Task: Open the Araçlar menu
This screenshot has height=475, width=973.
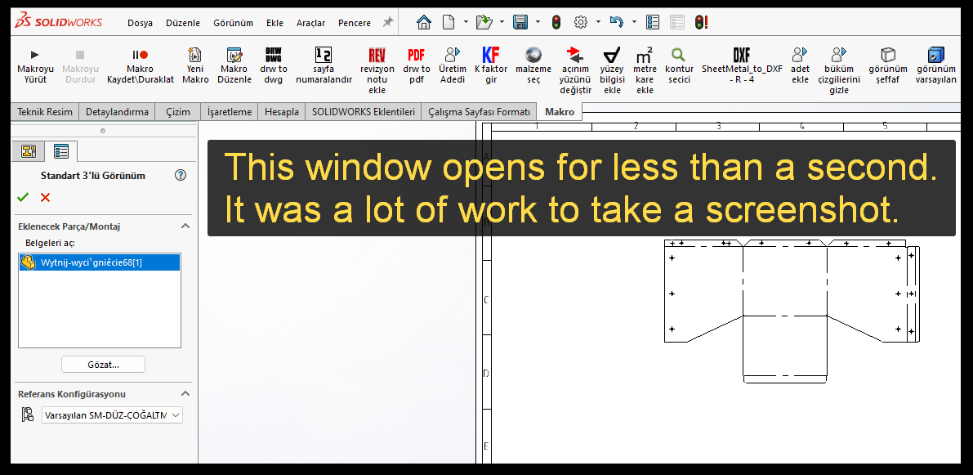Action: [310, 23]
